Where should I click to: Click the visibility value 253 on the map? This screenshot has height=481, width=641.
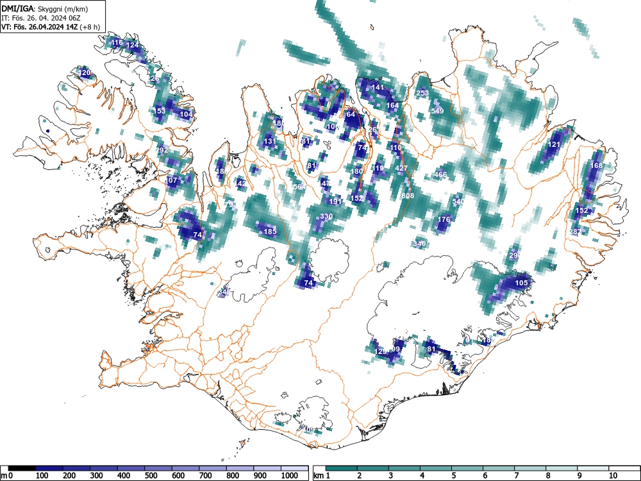coord(422,93)
